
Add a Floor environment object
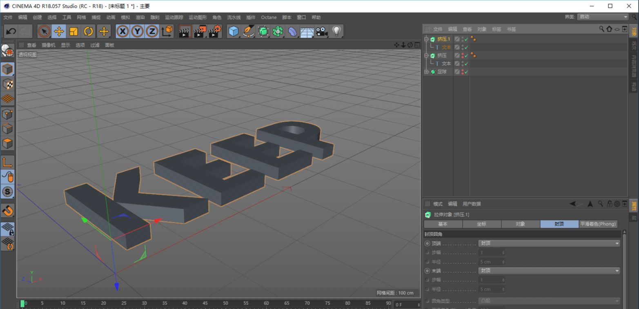(307, 31)
